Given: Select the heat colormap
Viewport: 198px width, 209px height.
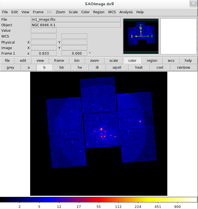Looking at the screenshot, I should click(x=139, y=68).
